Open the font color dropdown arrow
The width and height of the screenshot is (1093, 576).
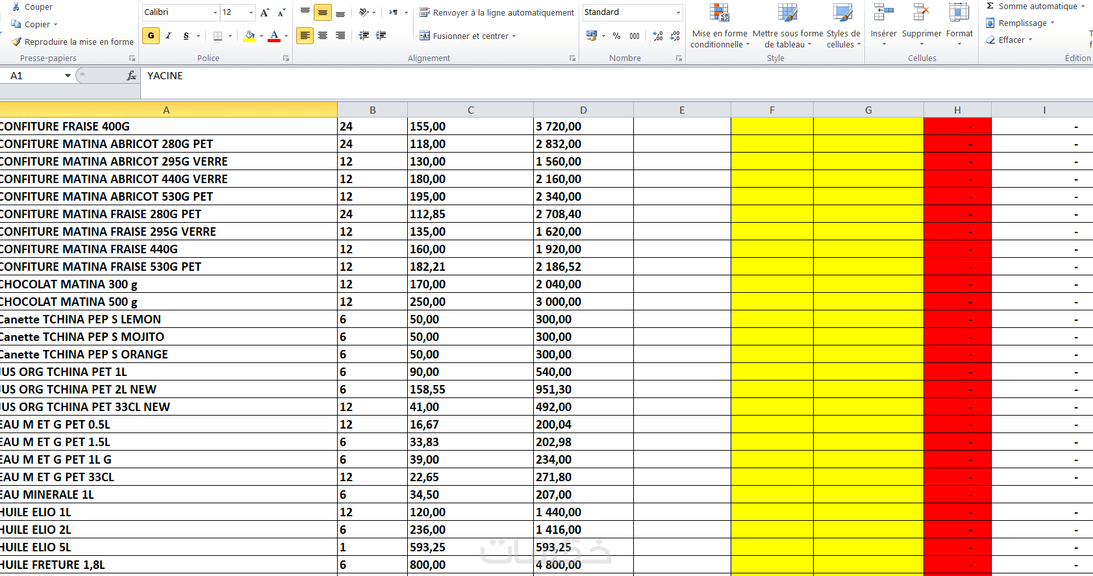(x=286, y=36)
